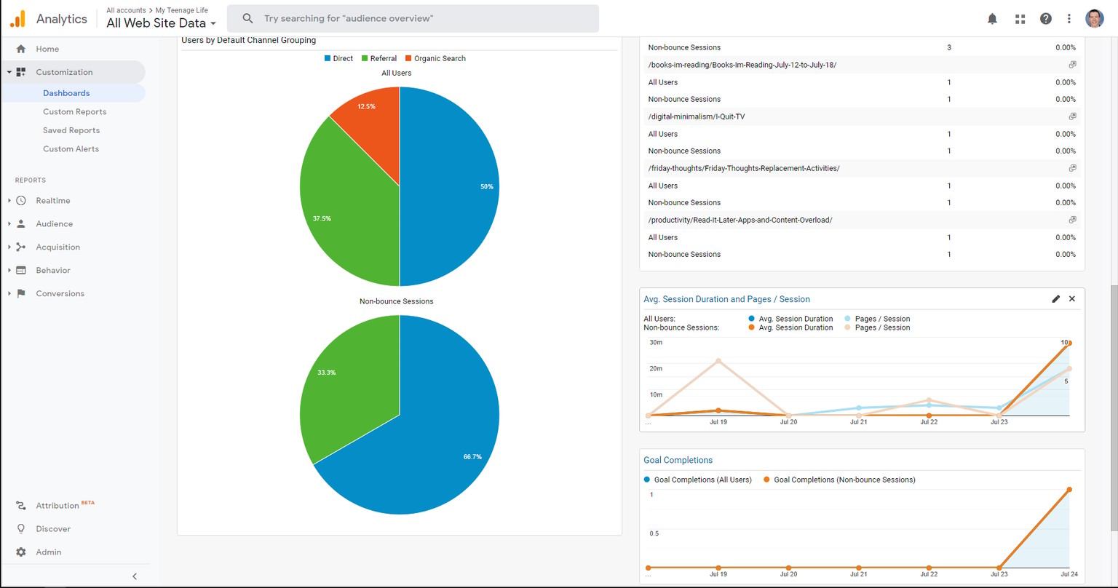Open the notifications bell icon
Screen dimensions: 1118x588
point(992,19)
